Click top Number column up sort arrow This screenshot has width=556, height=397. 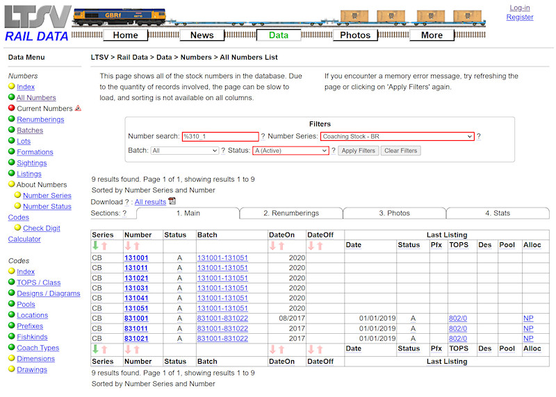pos(137,246)
